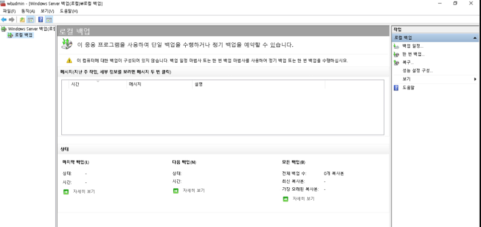Click the Back arrow toolbar icon
Screen dimensions: 481x227
(4, 20)
